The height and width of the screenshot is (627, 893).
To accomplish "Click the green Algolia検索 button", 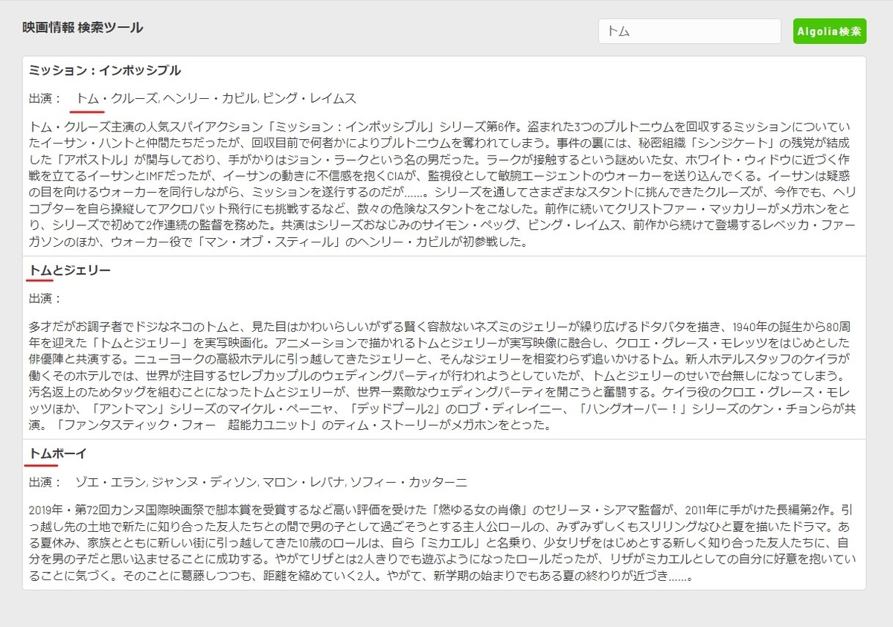I will click(x=830, y=31).
